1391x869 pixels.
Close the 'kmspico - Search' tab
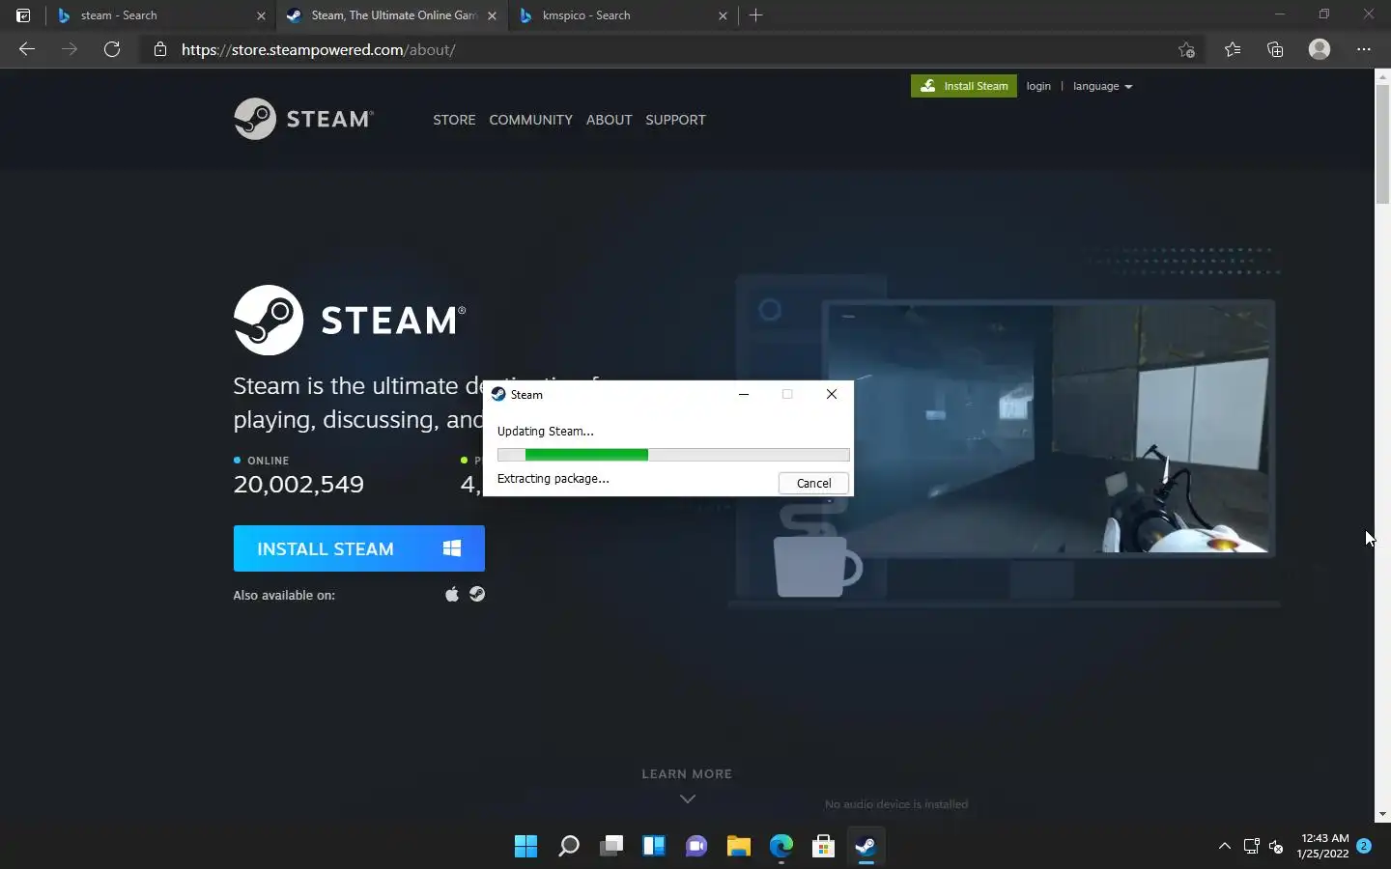pyautogui.click(x=723, y=15)
